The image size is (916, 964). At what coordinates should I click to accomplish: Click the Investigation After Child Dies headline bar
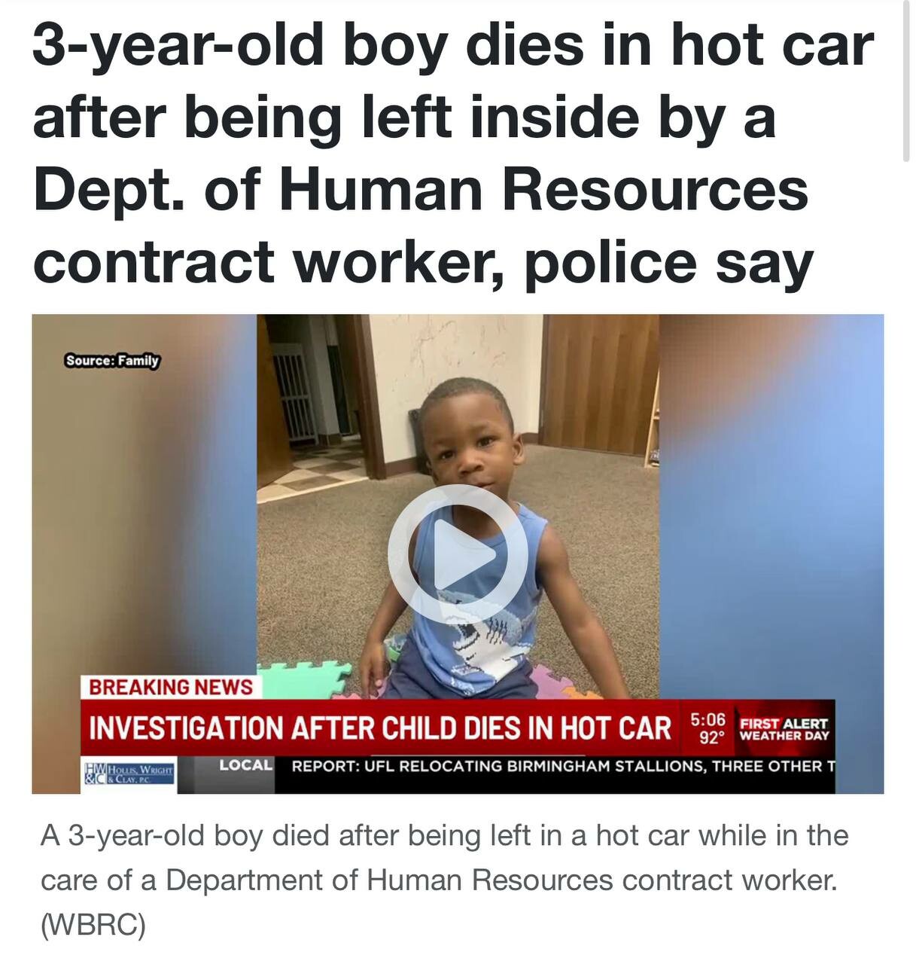coord(380,728)
